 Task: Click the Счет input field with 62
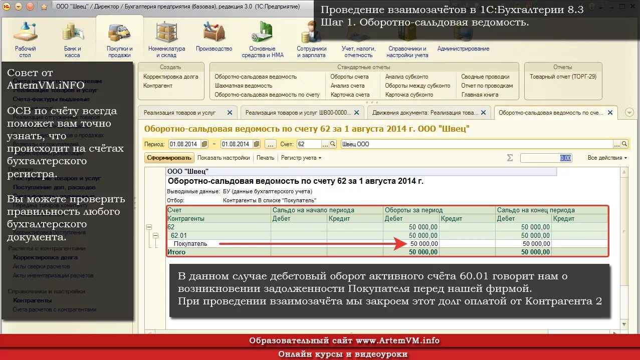(309, 144)
